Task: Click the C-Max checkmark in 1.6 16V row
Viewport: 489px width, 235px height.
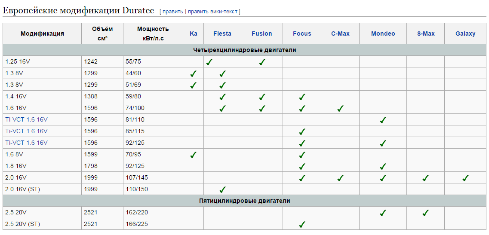Action: pos(340,108)
